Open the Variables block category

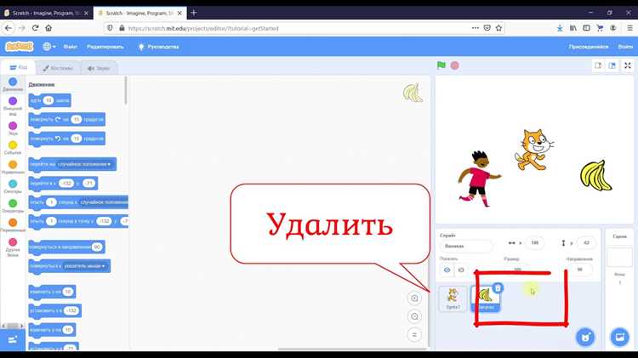click(x=13, y=225)
